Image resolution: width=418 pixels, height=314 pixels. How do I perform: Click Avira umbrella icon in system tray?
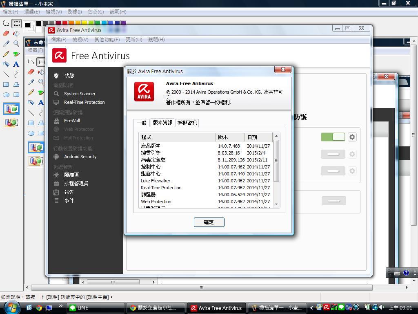pos(327,307)
